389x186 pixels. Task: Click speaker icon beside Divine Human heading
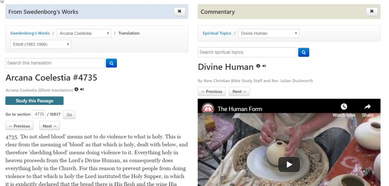[264, 66]
